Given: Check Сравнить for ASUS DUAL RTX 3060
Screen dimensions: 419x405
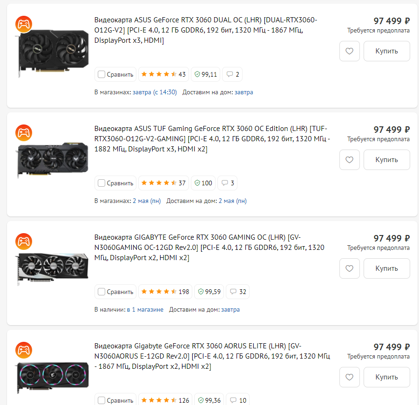Looking at the screenshot, I should point(101,74).
